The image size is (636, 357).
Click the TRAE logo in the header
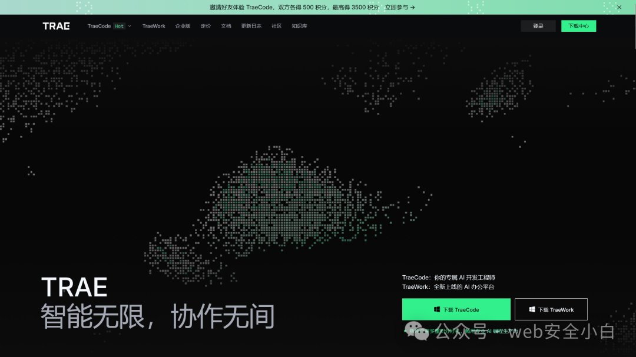56,26
